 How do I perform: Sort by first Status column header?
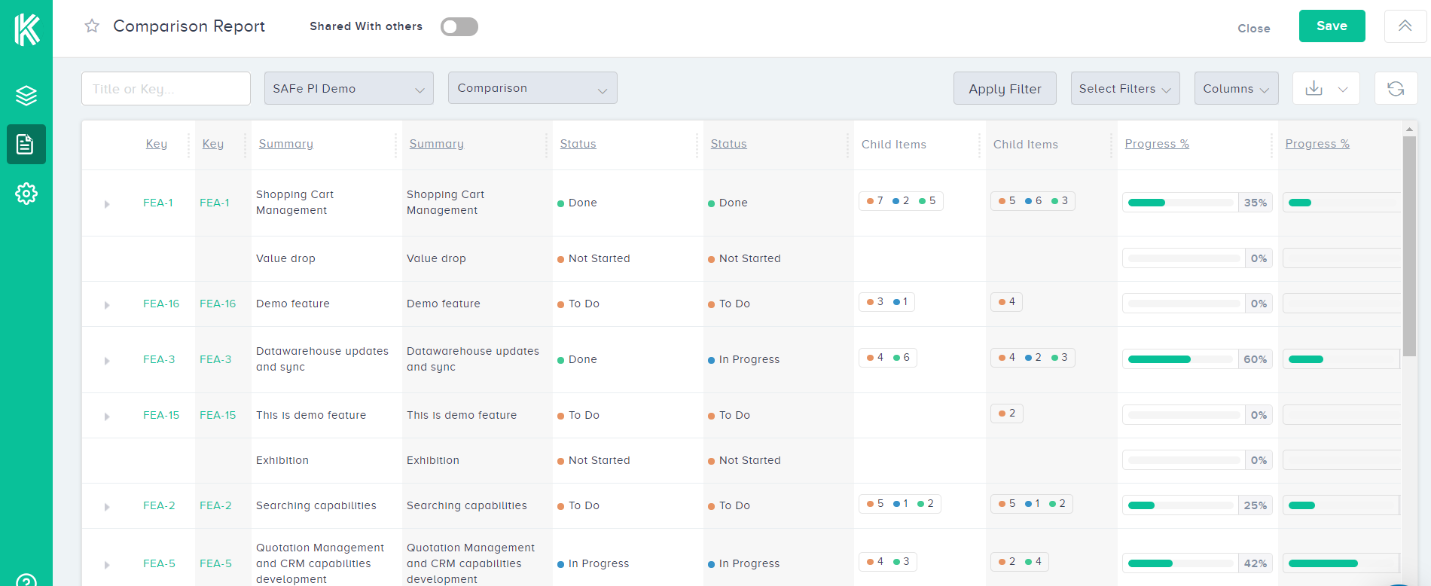[578, 144]
